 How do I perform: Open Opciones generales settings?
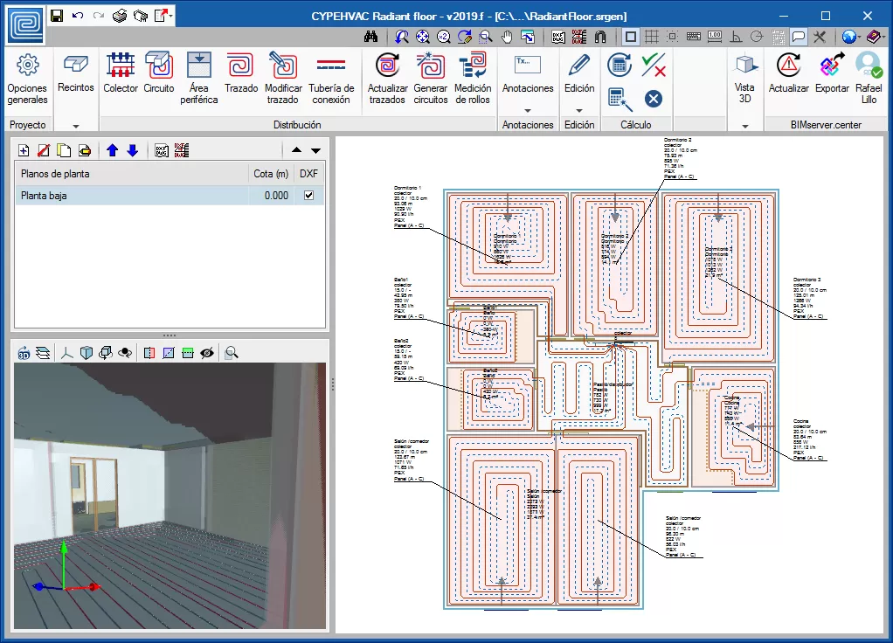[x=27, y=77]
